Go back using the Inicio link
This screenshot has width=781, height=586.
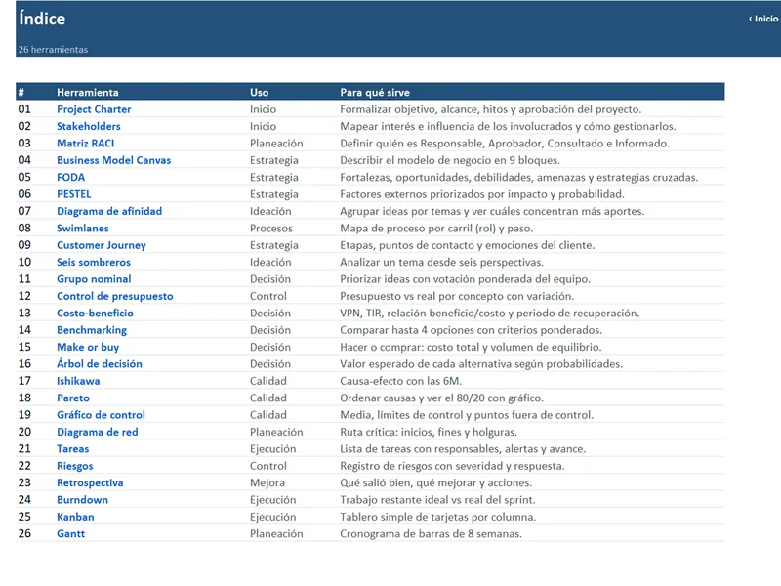(x=763, y=19)
